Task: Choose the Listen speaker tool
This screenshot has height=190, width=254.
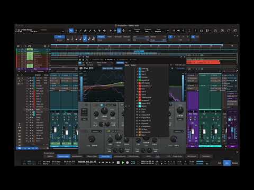Action: point(104,31)
